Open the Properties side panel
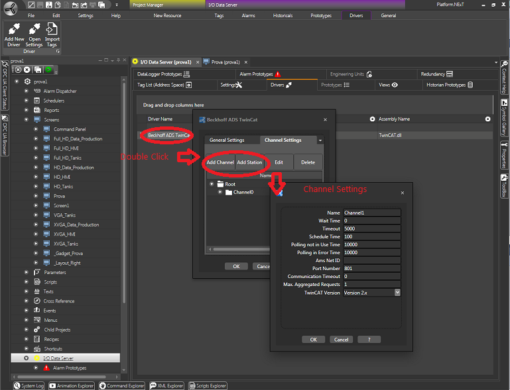This screenshot has height=390, width=510. (504, 155)
